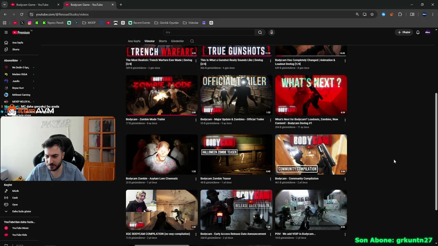The height and width of the screenshot is (246, 438).
Task: Open Shorts in the left sidebar
Action: [x=16, y=50]
